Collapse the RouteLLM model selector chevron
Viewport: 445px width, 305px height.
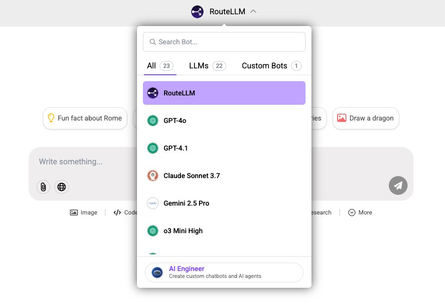[253, 11]
